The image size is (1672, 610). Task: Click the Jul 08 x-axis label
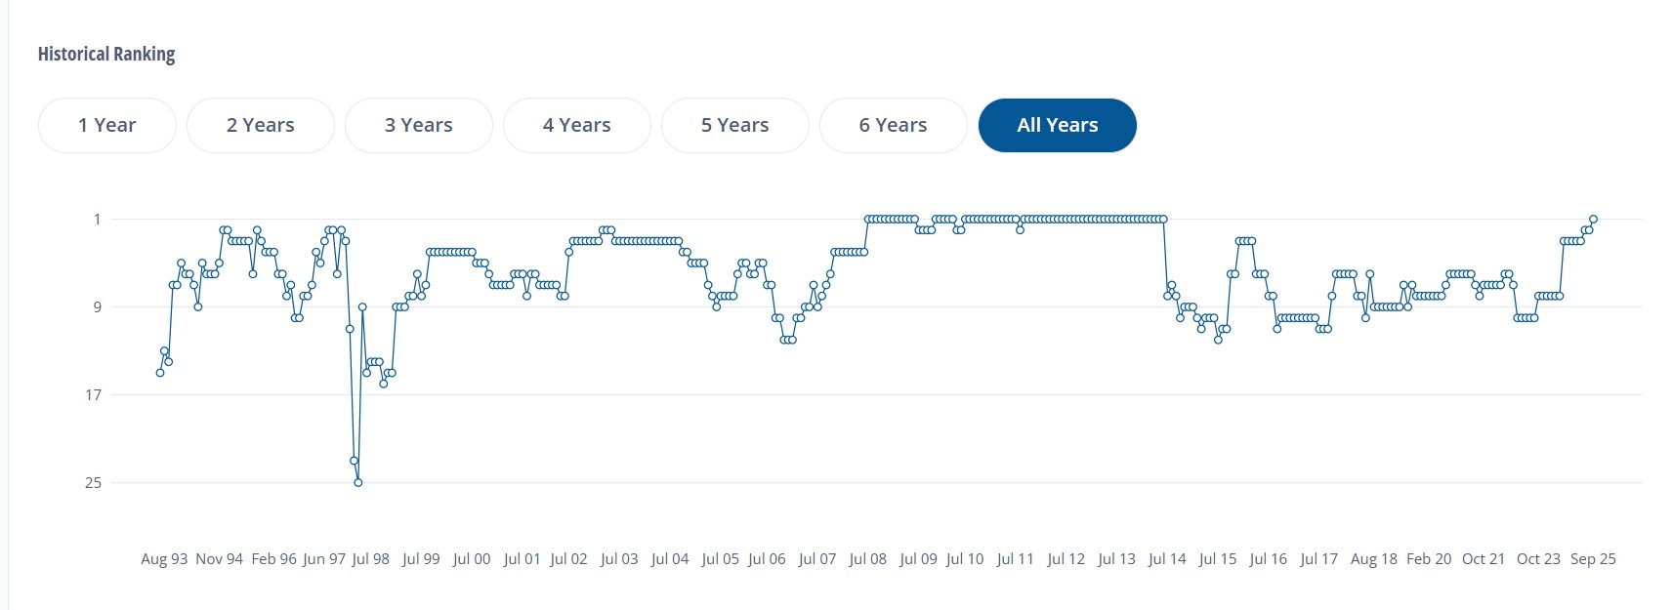pos(867,559)
